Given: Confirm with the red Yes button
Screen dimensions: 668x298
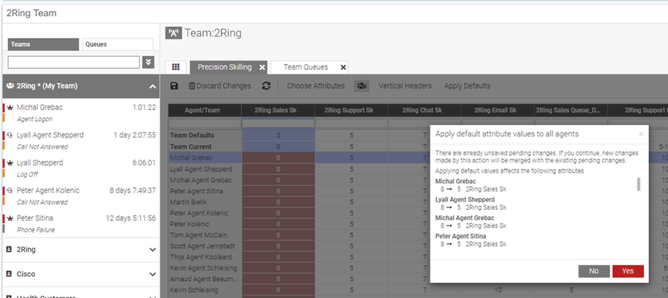Looking at the screenshot, I should pyautogui.click(x=628, y=271).
